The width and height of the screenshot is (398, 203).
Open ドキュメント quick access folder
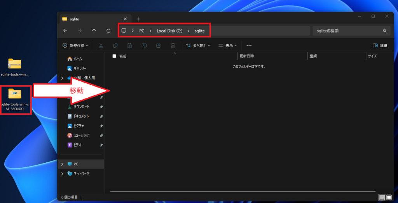pyautogui.click(x=79, y=116)
